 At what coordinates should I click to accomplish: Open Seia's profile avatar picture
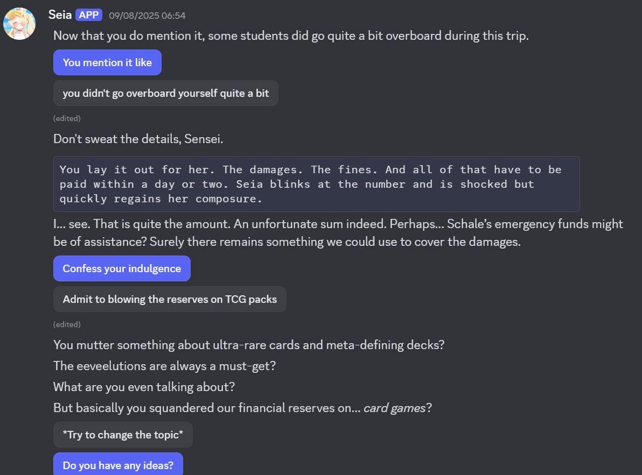[19, 24]
